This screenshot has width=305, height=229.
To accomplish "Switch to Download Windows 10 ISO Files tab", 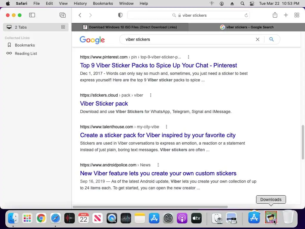I will [x=130, y=27].
